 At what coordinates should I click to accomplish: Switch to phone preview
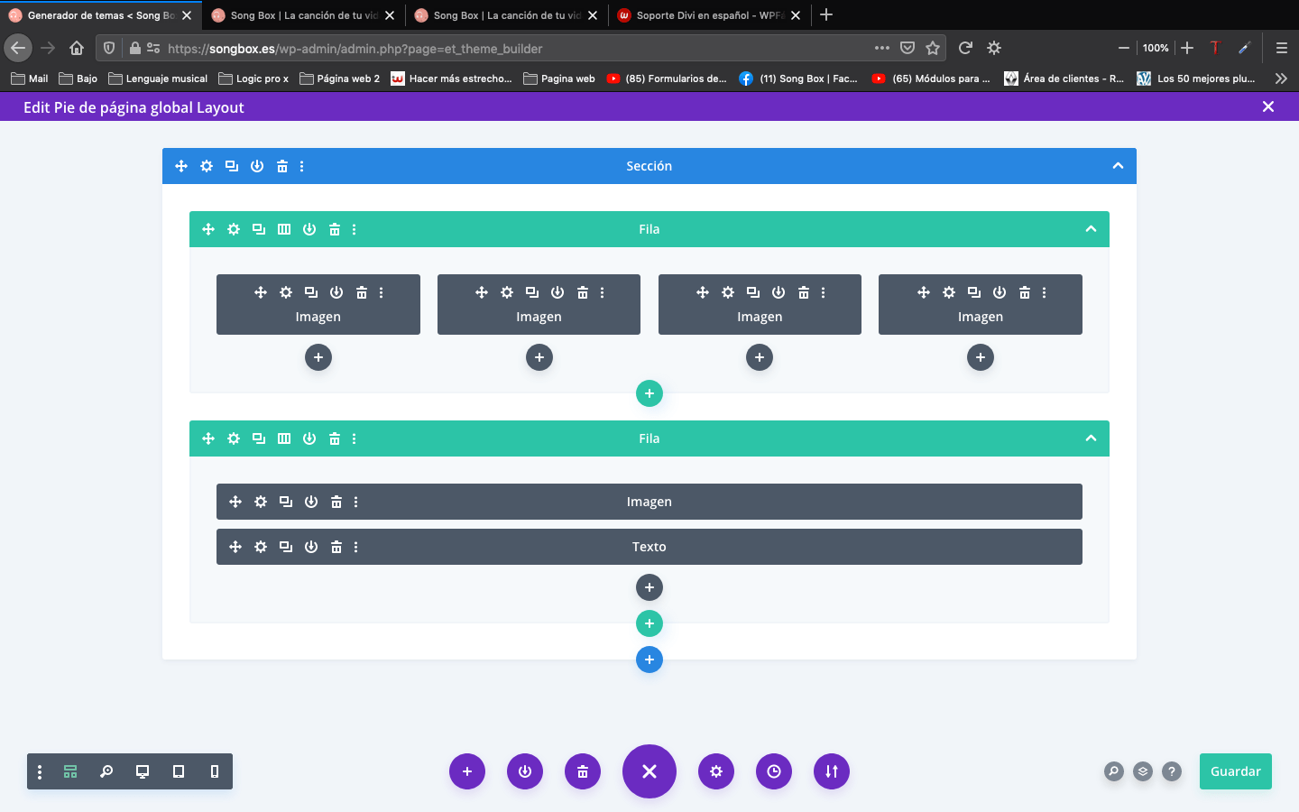pos(215,771)
